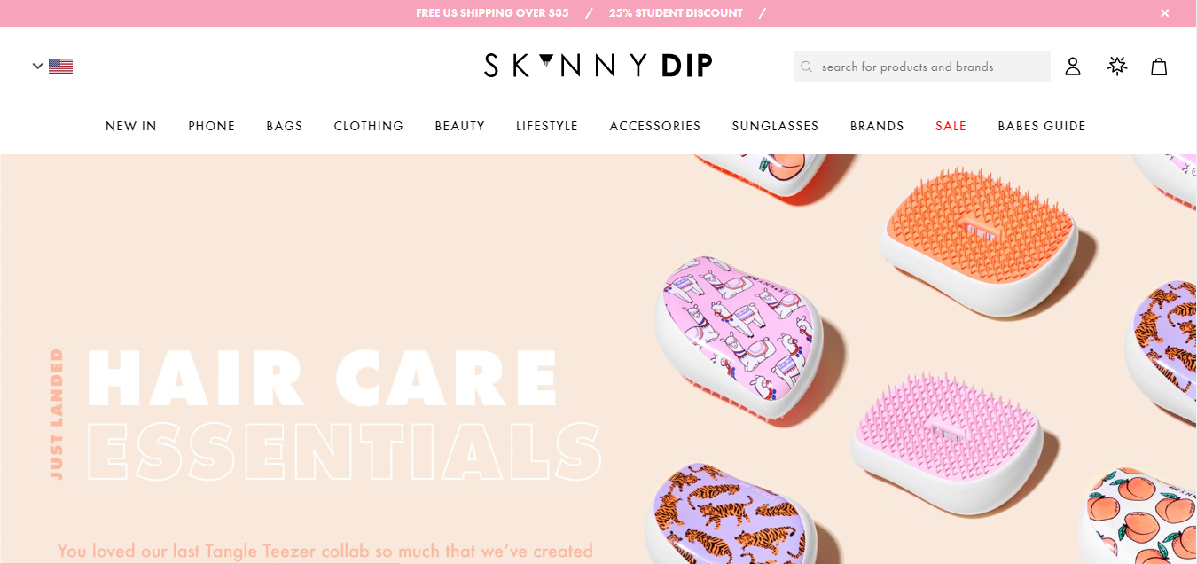Click the 25% Student Discount banner text
The width and height of the screenshot is (1197, 564).
(x=676, y=13)
